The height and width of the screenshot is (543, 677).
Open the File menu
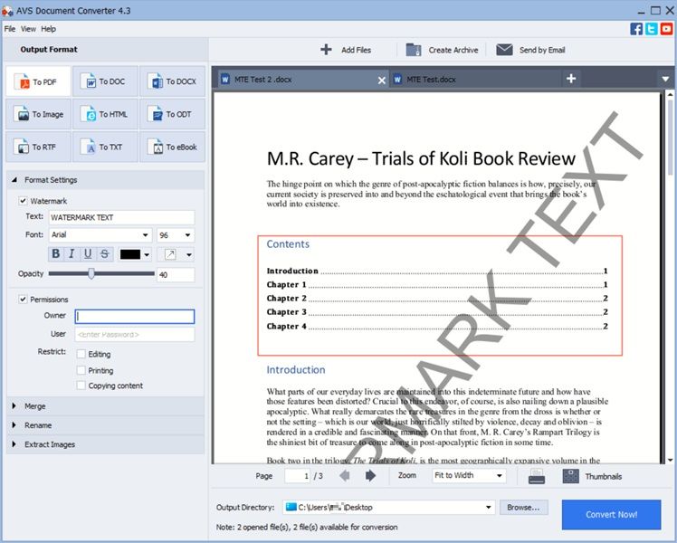click(x=9, y=29)
